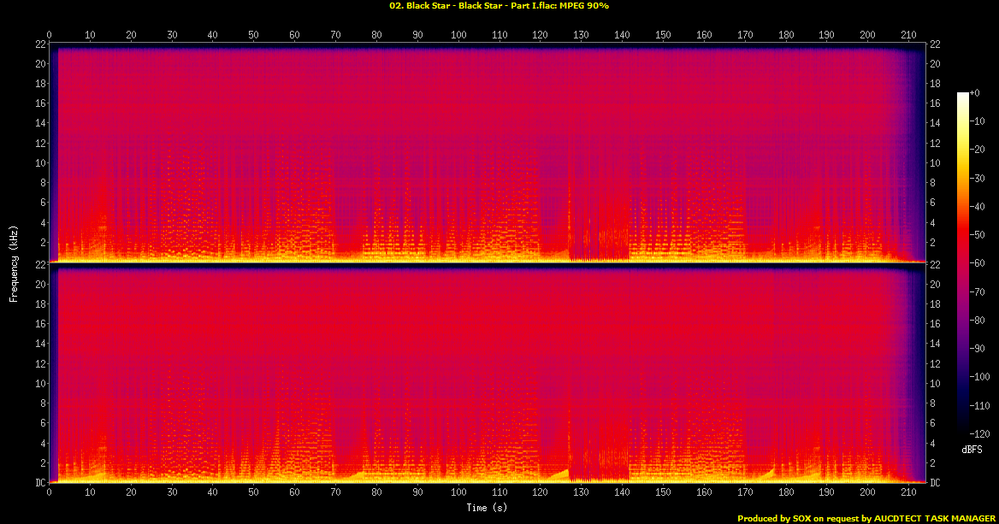Click the '-70' value on the dBFS scale

978,291
